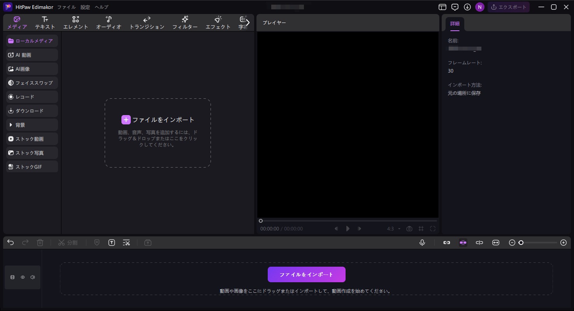Switch to the トランジション tab

(x=147, y=22)
